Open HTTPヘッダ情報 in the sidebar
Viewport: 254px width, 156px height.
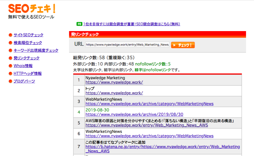(28, 73)
